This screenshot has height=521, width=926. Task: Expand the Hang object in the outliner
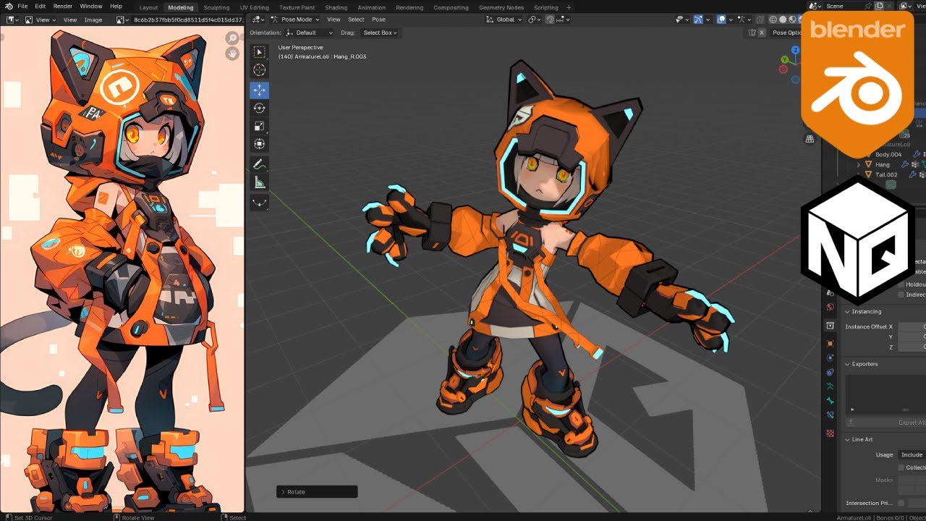[x=859, y=164]
